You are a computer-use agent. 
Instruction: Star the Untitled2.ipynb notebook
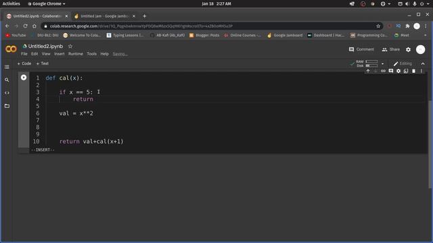pyautogui.click(x=70, y=47)
